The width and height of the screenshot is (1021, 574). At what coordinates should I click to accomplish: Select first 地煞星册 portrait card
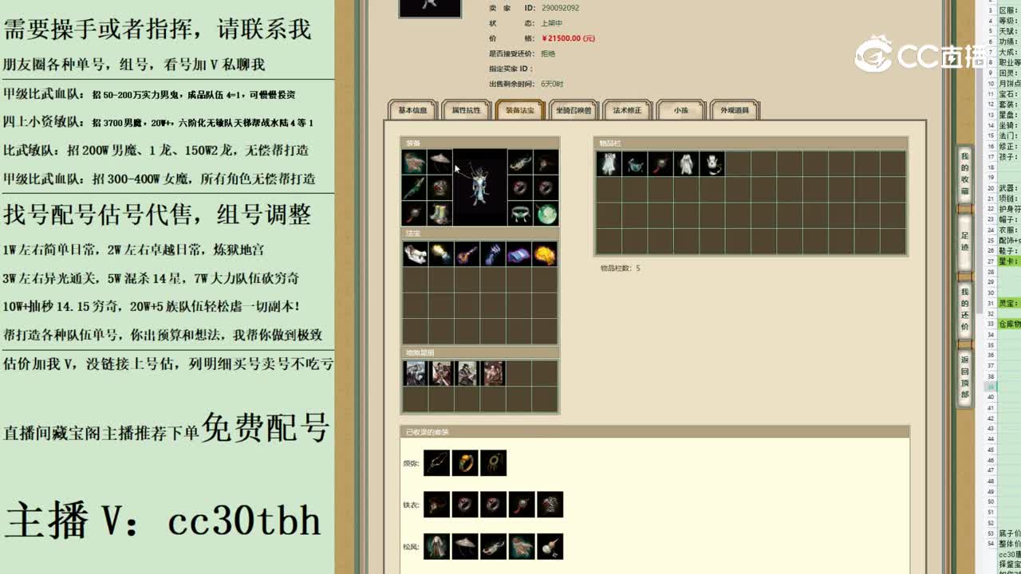(415, 373)
